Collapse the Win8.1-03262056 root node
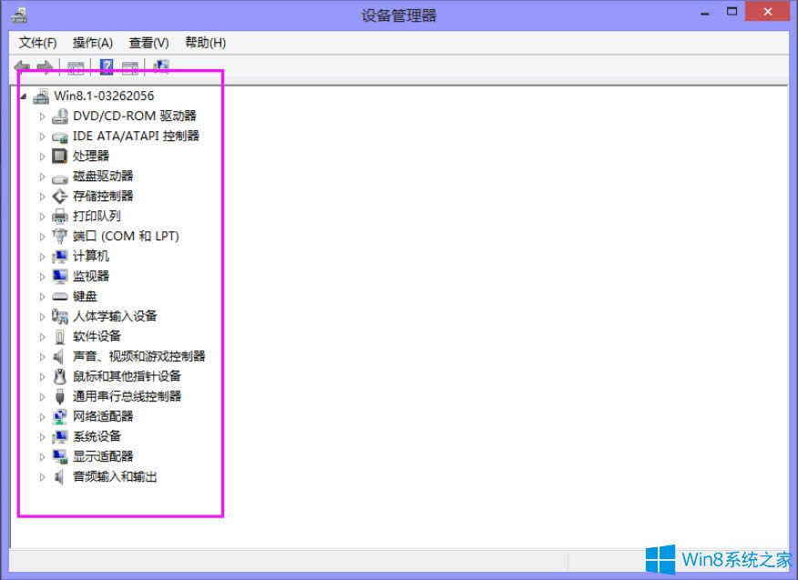Screen dimensions: 798x580 (x=25, y=96)
